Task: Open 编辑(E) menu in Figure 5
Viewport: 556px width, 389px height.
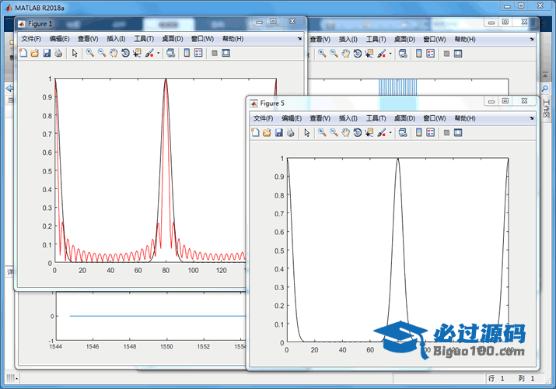Action: coord(292,118)
